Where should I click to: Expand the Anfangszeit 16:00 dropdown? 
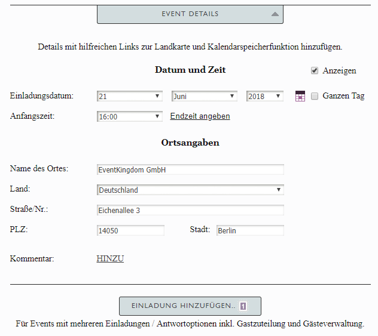coord(130,117)
